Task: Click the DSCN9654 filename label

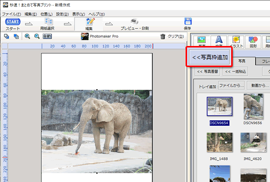Action: (x=219, y=123)
